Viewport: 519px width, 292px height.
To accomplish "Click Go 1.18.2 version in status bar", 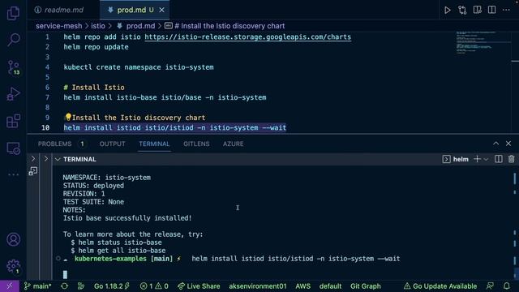I will tap(112, 286).
